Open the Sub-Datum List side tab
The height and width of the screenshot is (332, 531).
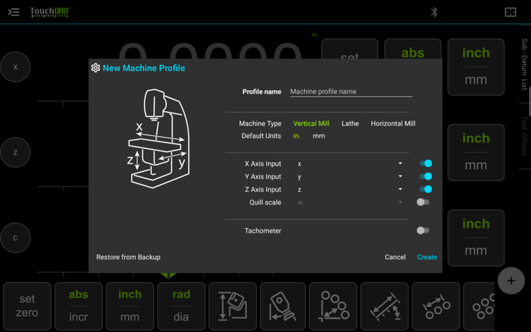coord(524,64)
